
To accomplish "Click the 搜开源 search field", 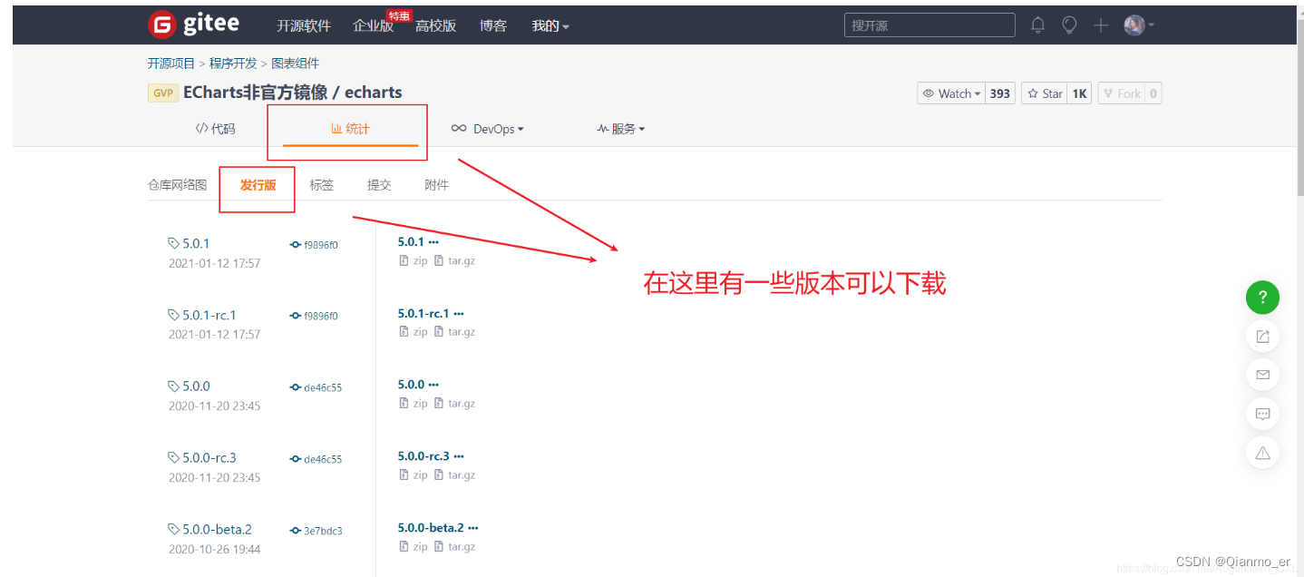I will pos(929,24).
